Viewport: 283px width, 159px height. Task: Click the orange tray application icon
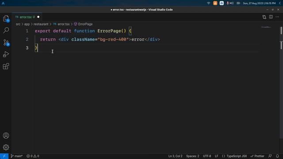pyautogui.click(x=215, y=3)
